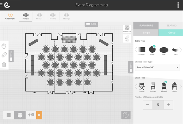Increase number of chairs with plus
The width and height of the screenshot is (183, 124).
(x=168, y=105)
